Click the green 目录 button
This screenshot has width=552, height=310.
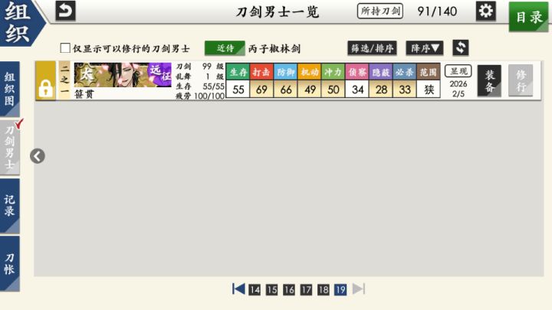(529, 17)
